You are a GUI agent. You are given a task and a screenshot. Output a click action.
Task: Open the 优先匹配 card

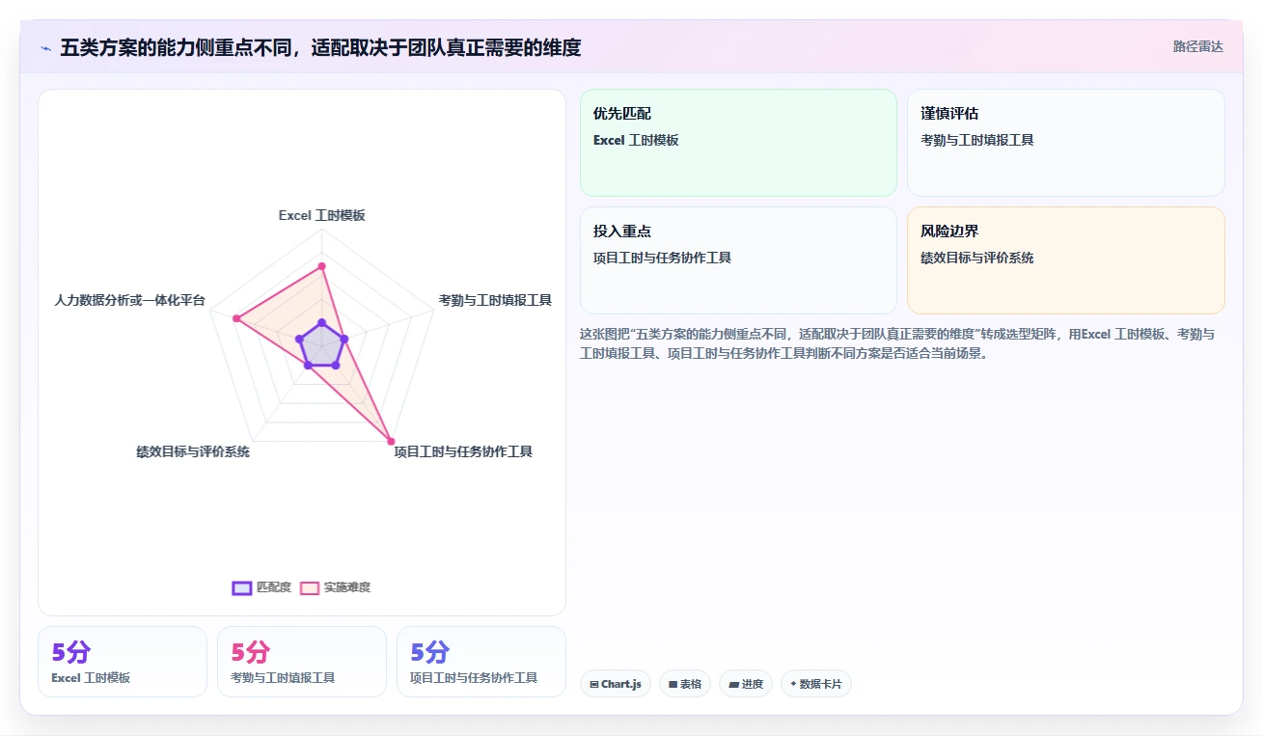pos(738,143)
